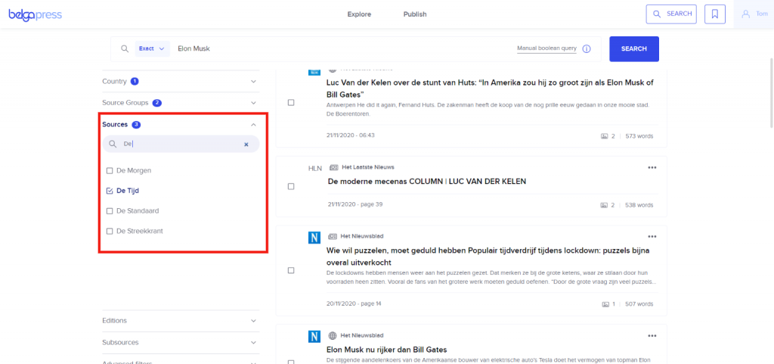This screenshot has height=364, width=774.
Task: Go to the Publish tab
Action: click(x=415, y=14)
